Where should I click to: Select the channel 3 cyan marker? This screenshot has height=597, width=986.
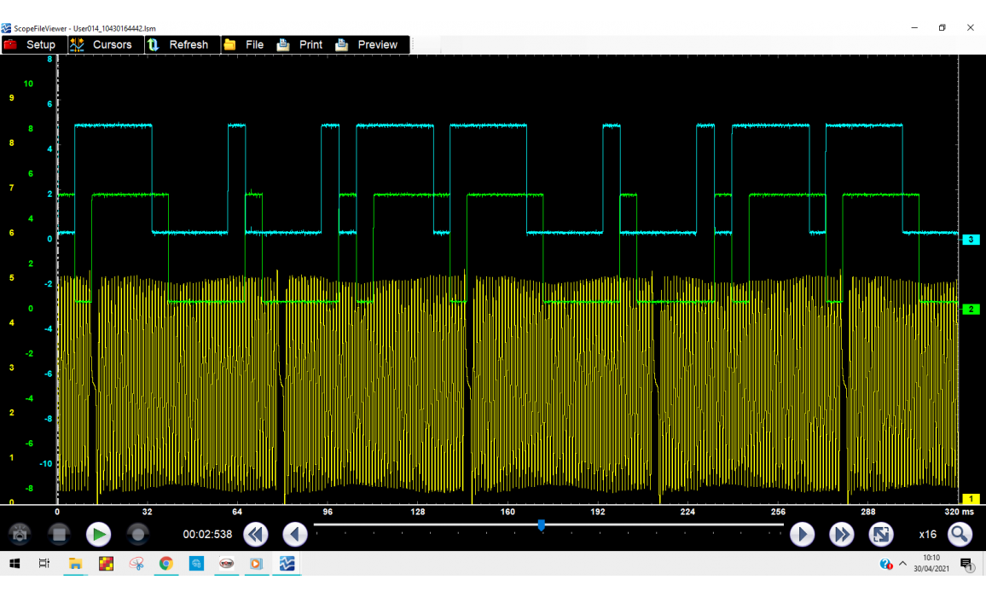(971, 240)
